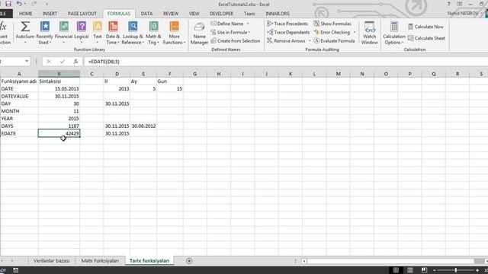The width and height of the screenshot is (488, 274).
Task: Select cell with value 15.05.2013
Action: click(59, 89)
